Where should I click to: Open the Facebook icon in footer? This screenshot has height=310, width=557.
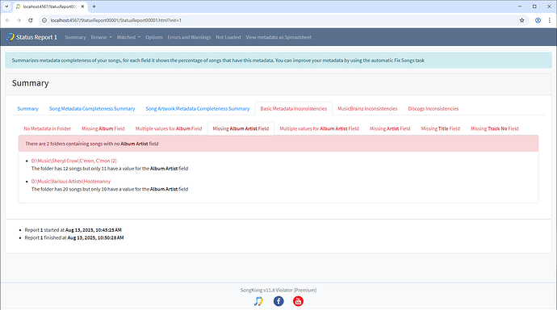tap(278, 301)
